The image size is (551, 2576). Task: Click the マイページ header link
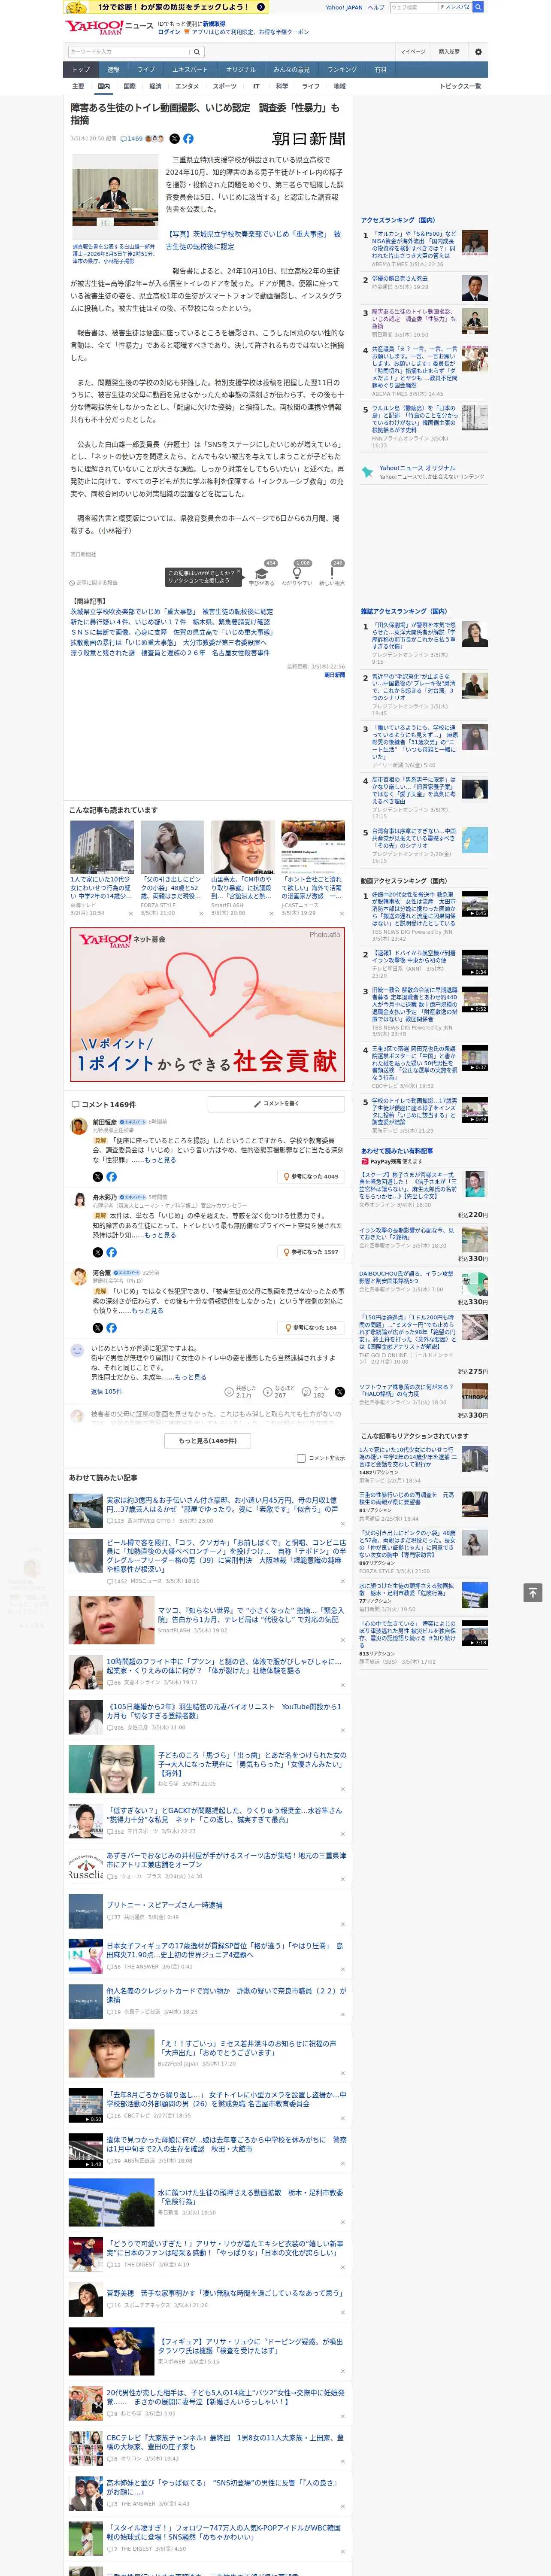pyautogui.click(x=412, y=52)
